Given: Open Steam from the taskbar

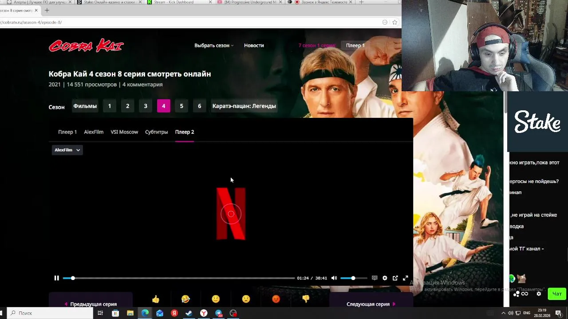Looking at the screenshot, I should click(x=189, y=313).
